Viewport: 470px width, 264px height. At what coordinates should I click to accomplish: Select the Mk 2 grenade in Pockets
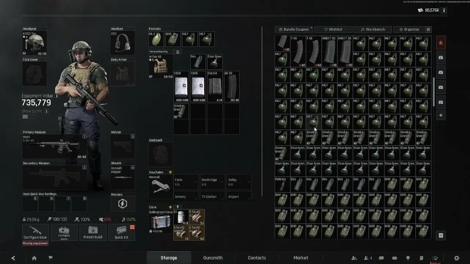click(x=156, y=39)
